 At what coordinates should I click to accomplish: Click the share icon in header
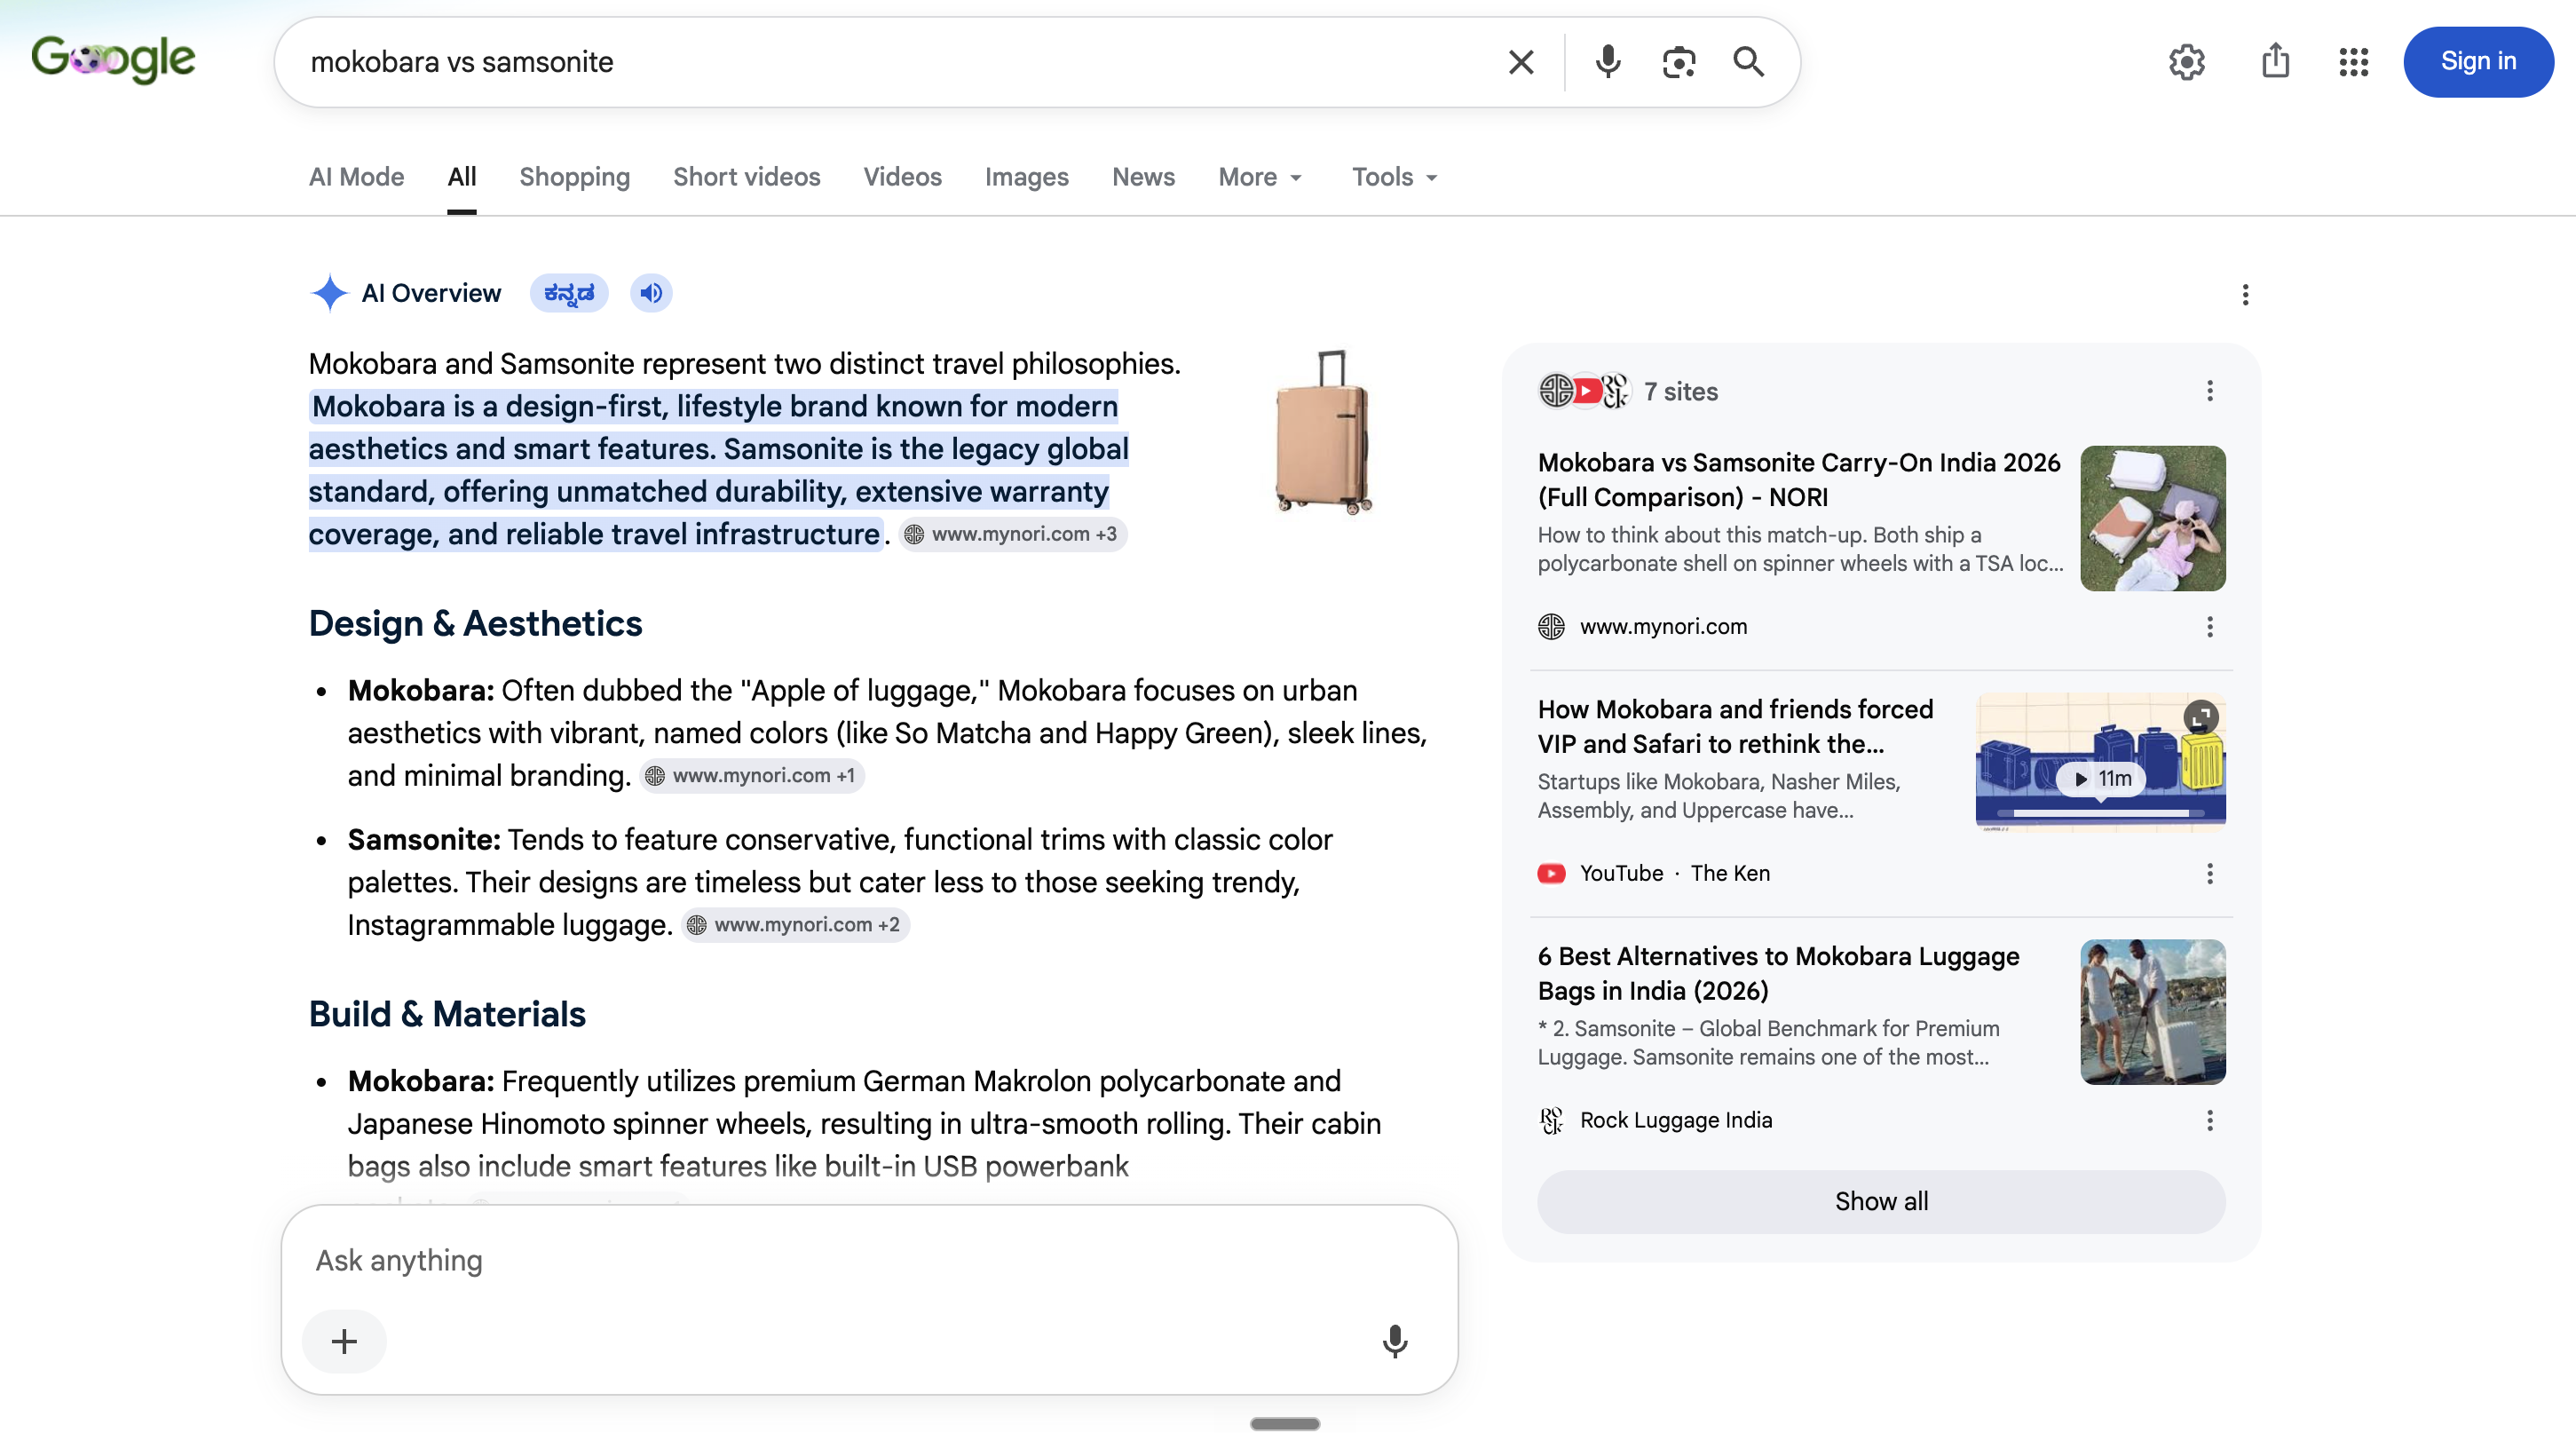[2275, 60]
